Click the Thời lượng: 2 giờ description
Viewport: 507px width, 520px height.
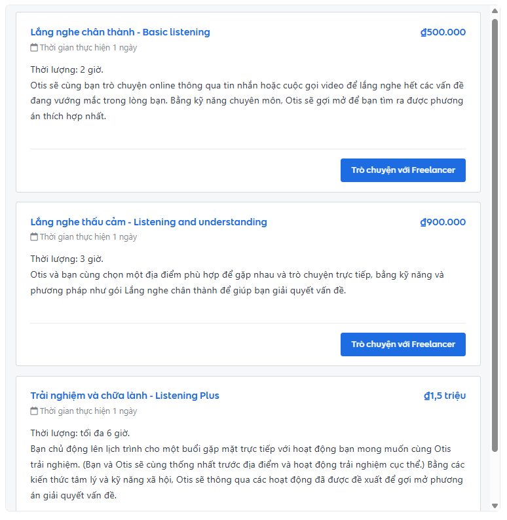point(67,70)
